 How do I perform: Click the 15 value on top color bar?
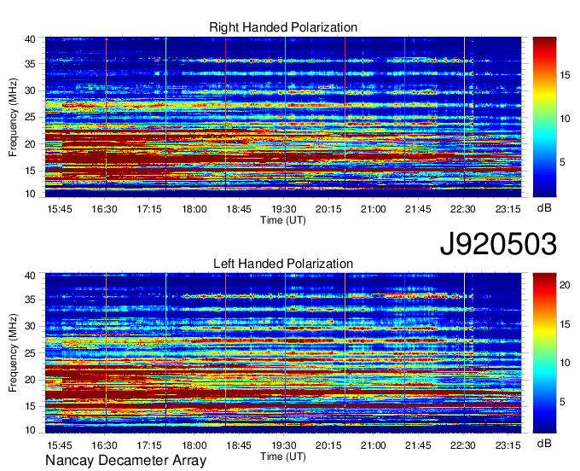(565, 75)
